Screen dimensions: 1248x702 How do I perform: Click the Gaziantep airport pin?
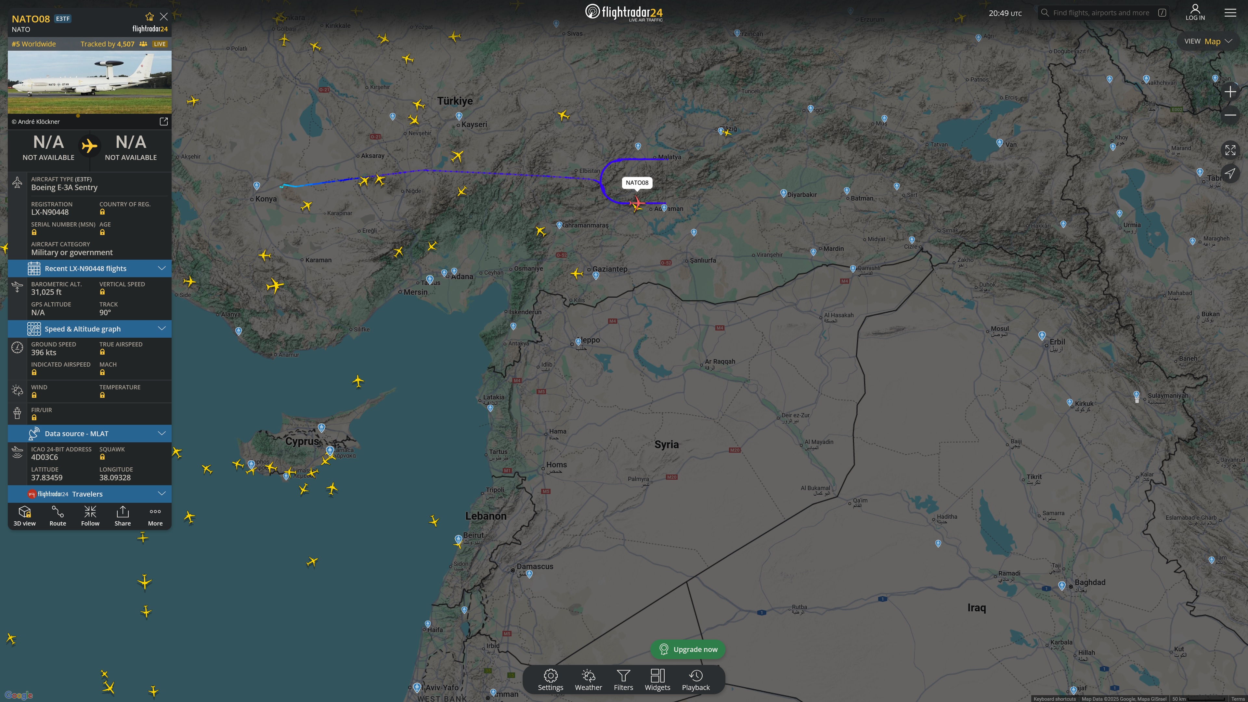click(596, 275)
